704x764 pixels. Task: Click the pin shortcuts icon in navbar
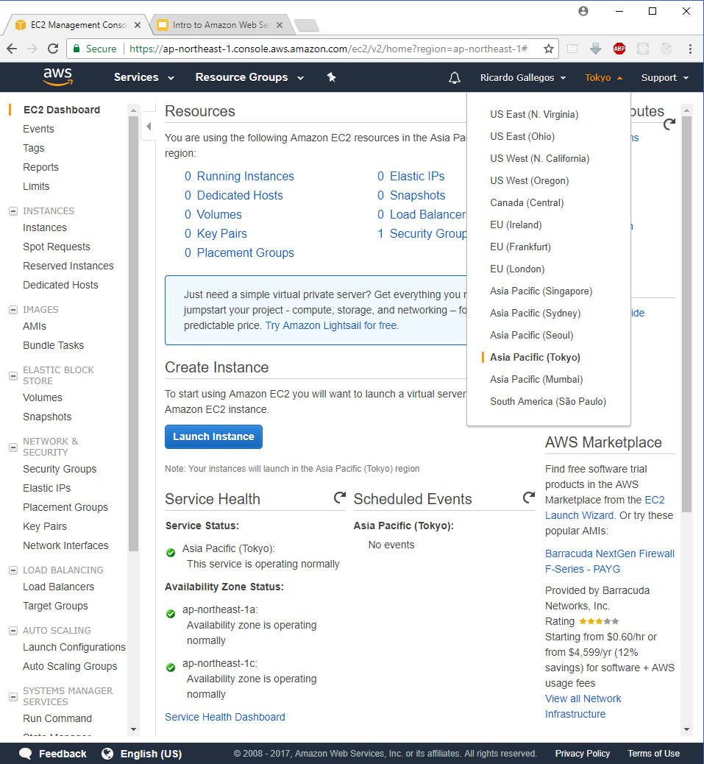pyautogui.click(x=332, y=77)
